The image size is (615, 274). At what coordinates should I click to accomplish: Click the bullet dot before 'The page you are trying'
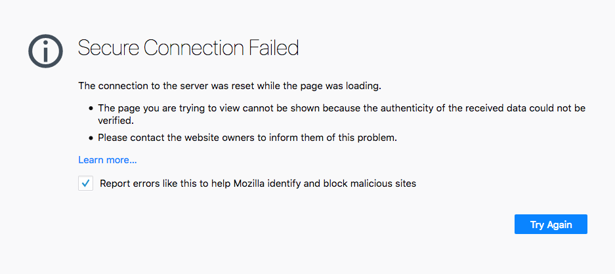tap(91, 108)
